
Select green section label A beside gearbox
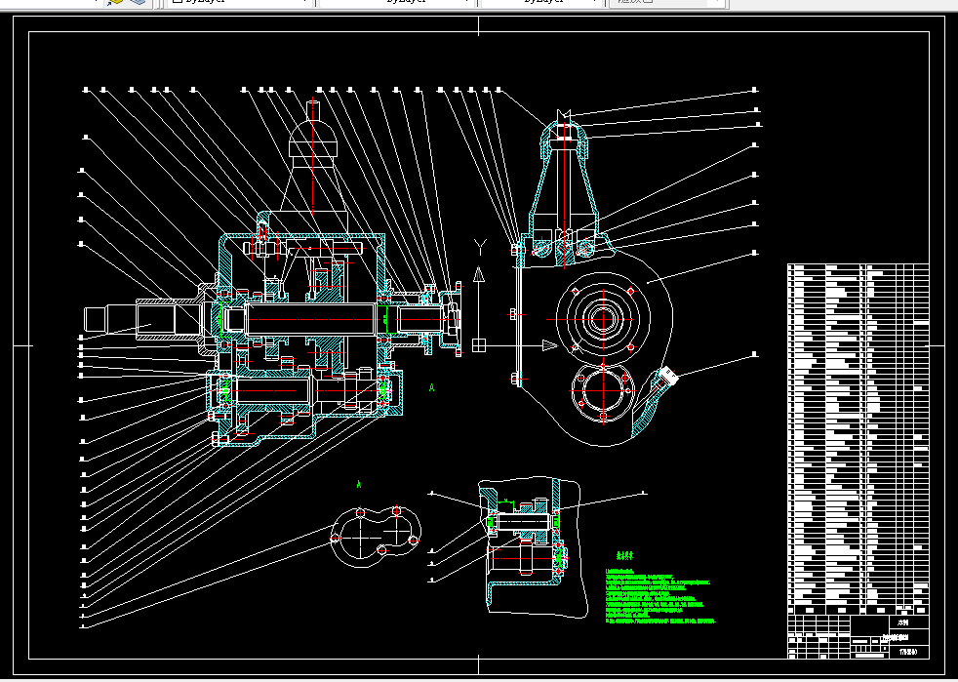tap(432, 387)
